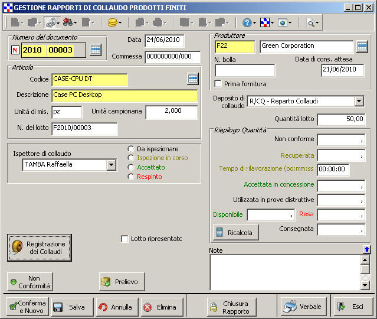Click the magnifier preview toolbar icon
Viewport: 377px width, 319px height.
click(x=310, y=22)
